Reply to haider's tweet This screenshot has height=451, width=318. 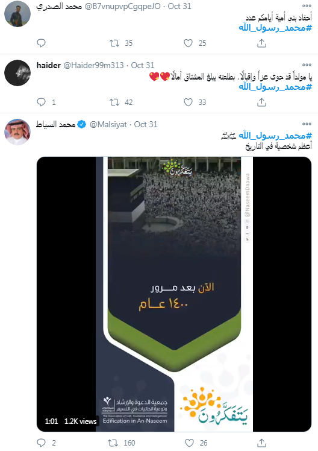click(41, 102)
